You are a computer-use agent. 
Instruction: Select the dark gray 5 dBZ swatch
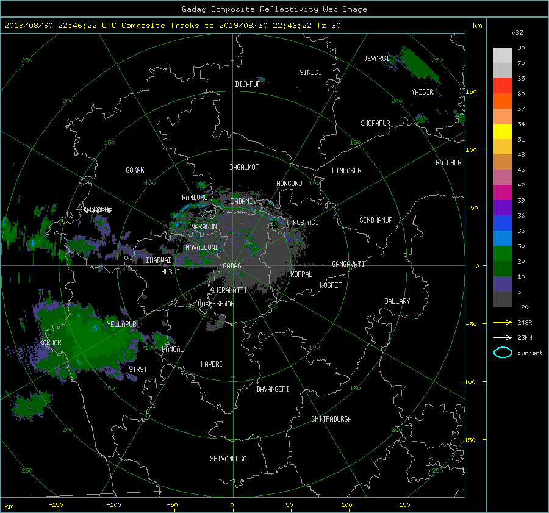[x=503, y=300]
